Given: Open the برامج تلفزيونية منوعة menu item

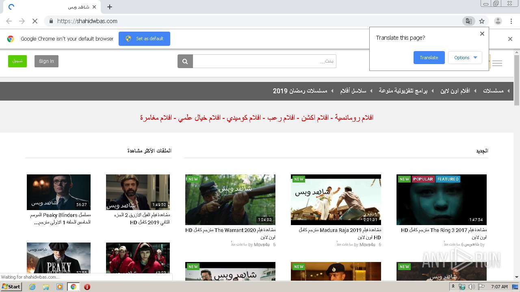Looking at the screenshot, I should coord(403,91).
